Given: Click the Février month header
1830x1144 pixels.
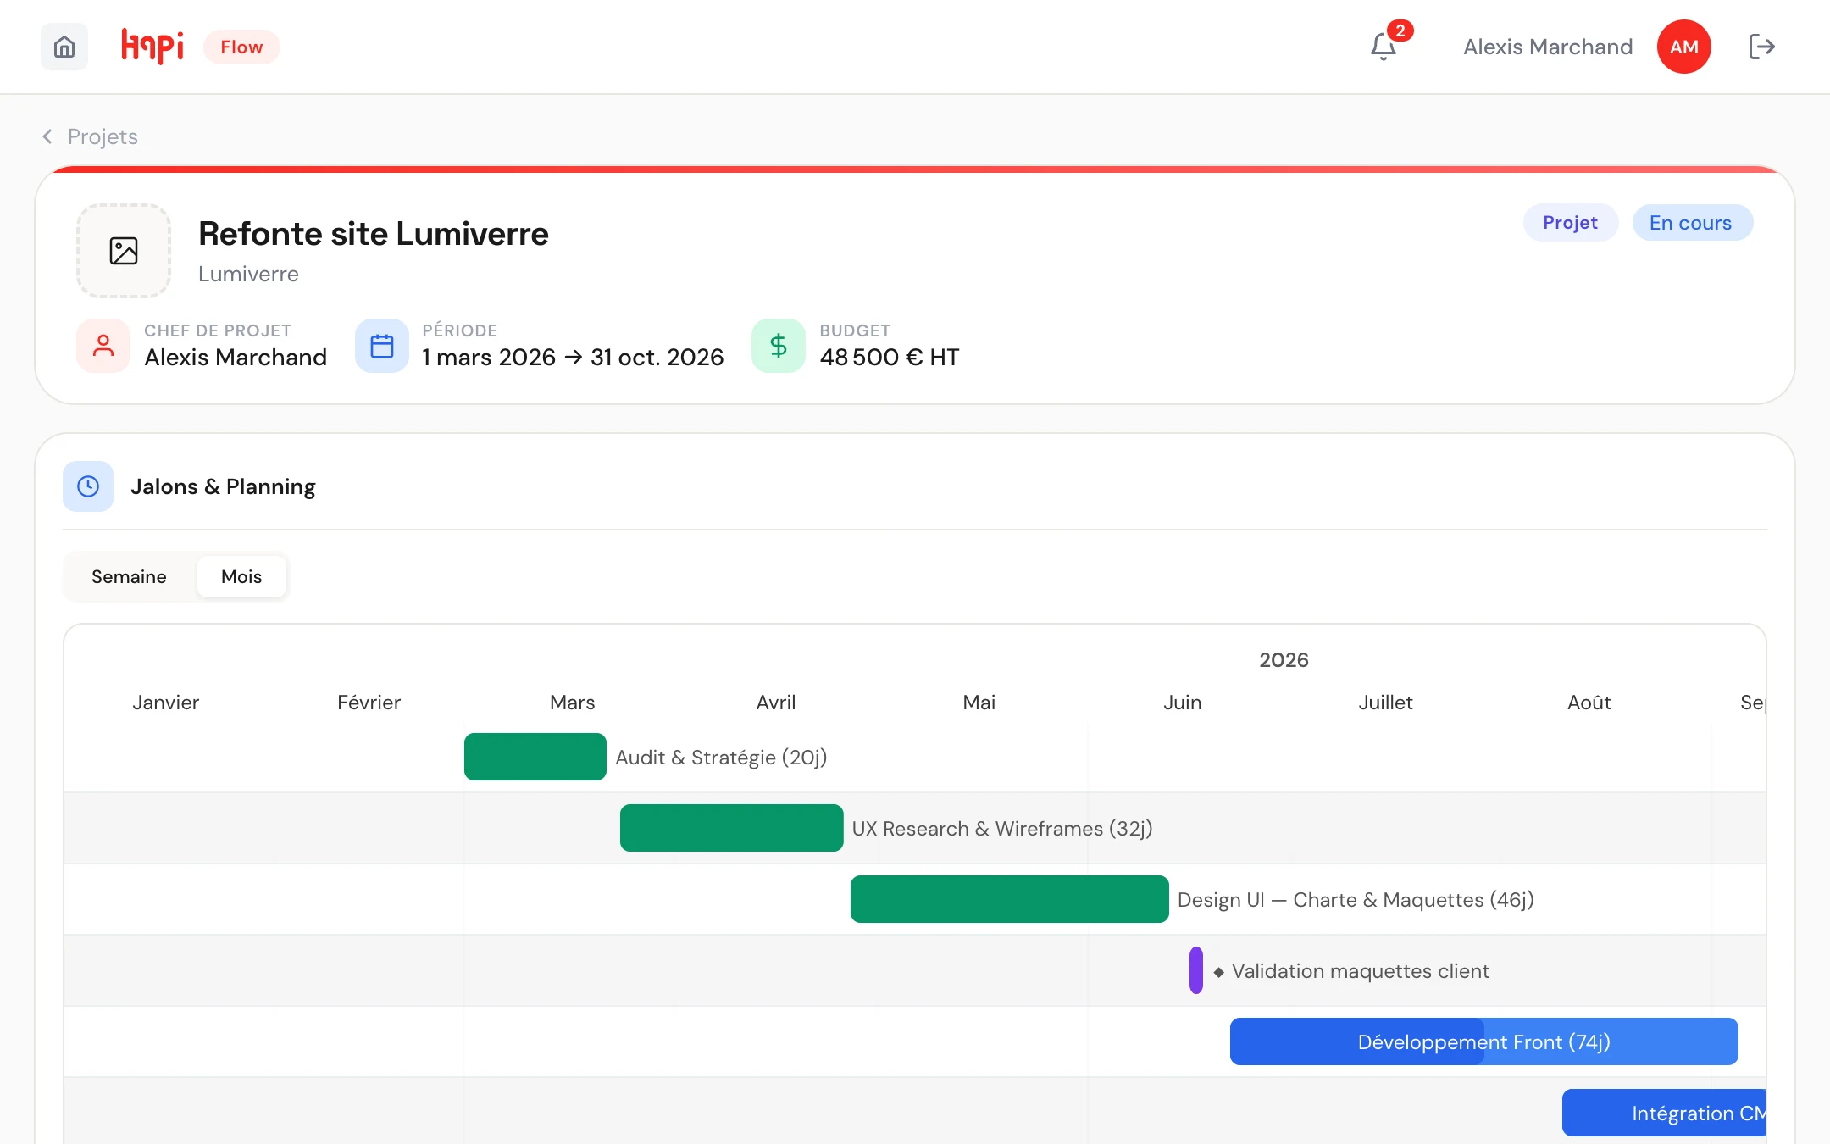Looking at the screenshot, I should pos(369,702).
